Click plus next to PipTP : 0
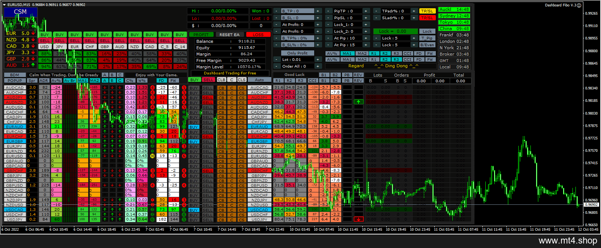This screenshot has height=248, width=601. [x=366, y=11]
